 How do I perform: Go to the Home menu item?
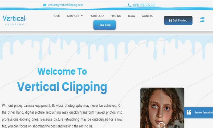tap(56, 16)
